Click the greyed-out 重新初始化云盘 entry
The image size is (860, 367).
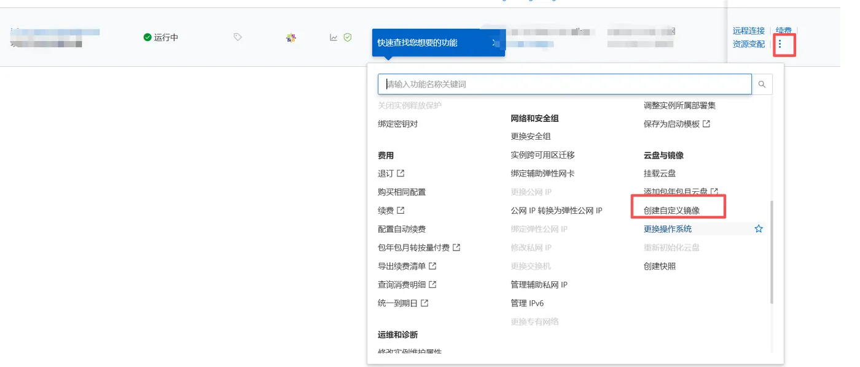click(671, 248)
